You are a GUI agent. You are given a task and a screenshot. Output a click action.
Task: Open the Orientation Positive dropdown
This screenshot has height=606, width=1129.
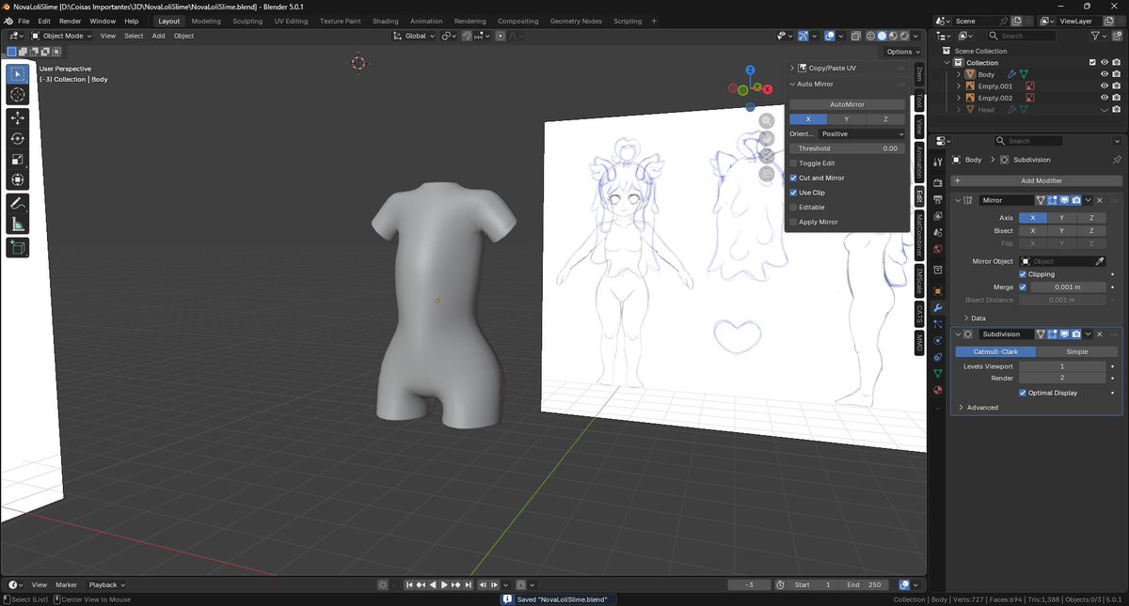point(862,134)
